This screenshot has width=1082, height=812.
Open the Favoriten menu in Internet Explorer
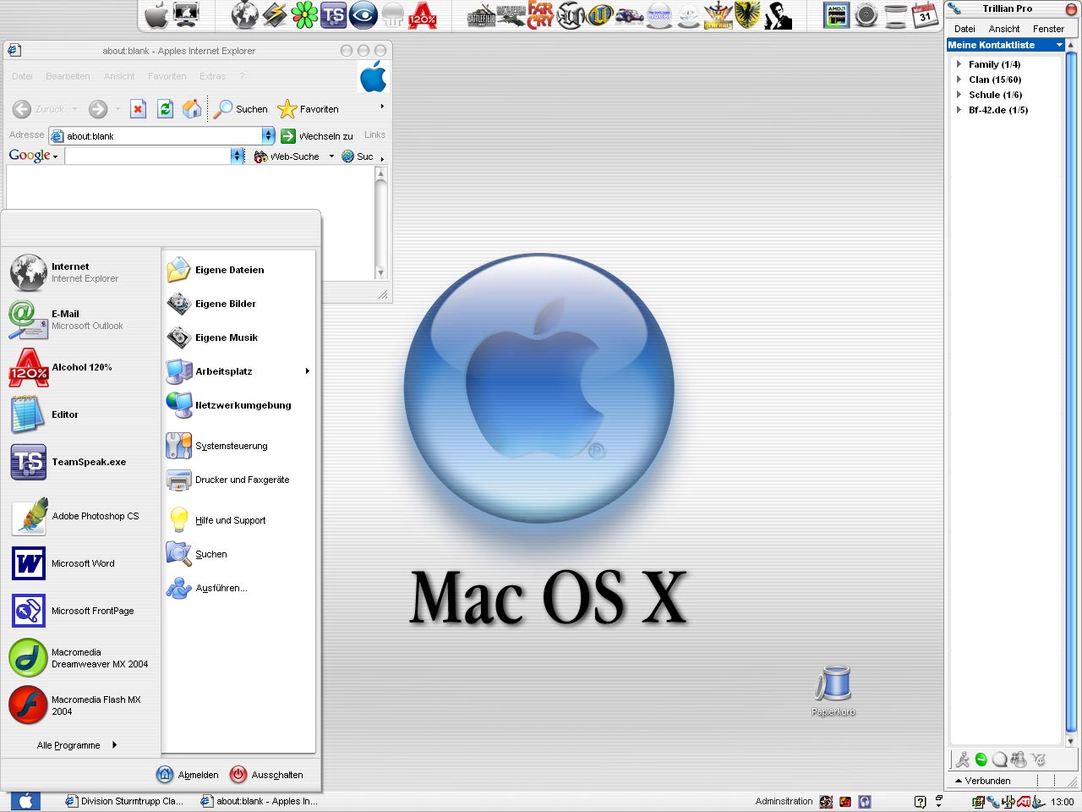[x=167, y=76]
